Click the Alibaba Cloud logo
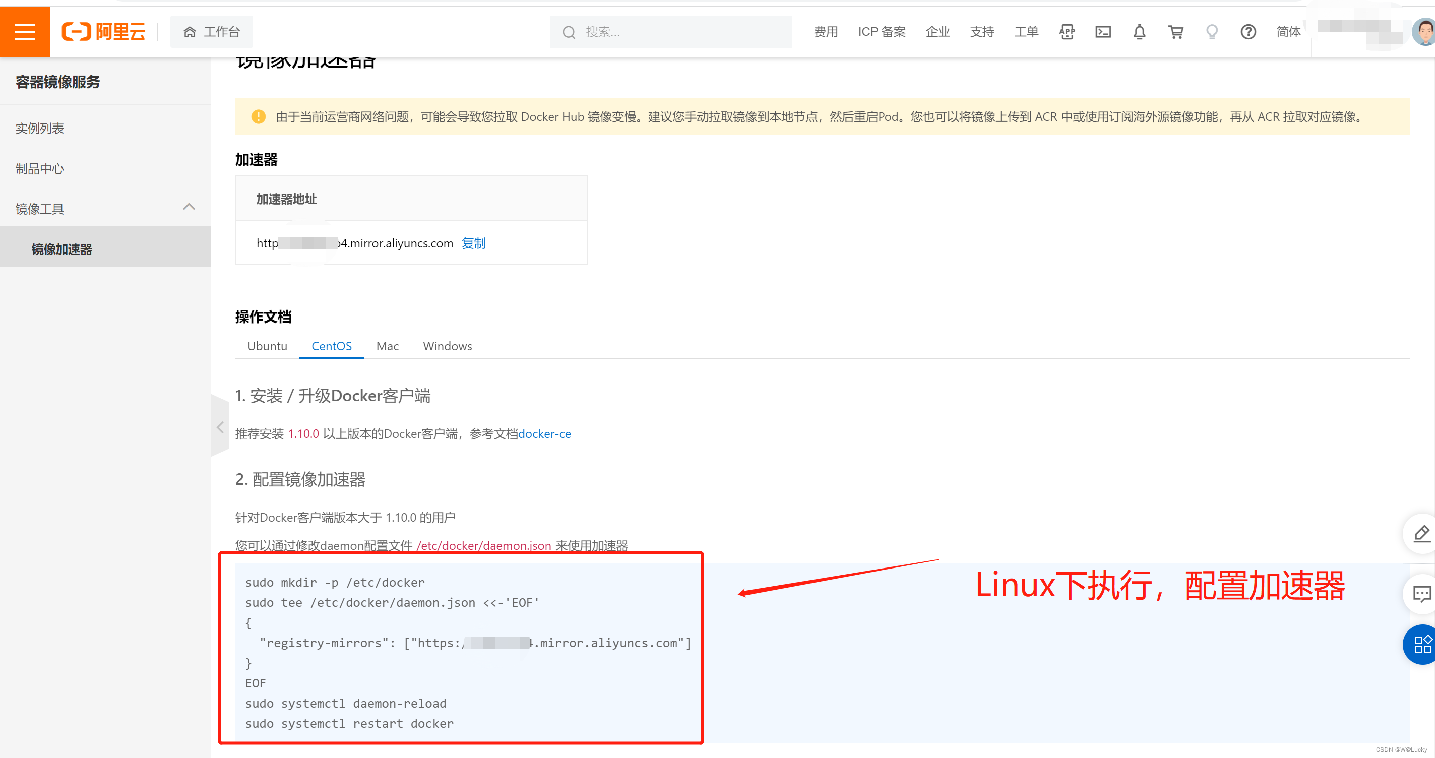The height and width of the screenshot is (758, 1435). coord(104,32)
